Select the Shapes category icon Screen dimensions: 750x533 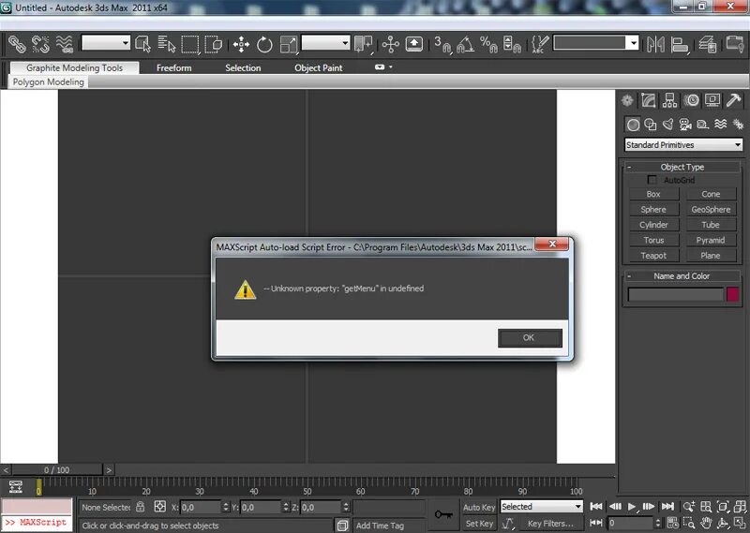click(651, 125)
